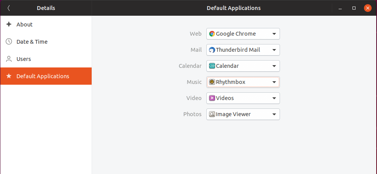This screenshot has width=377, height=174.
Task: Select Date & Time in sidebar
Action: [x=32, y=42]
